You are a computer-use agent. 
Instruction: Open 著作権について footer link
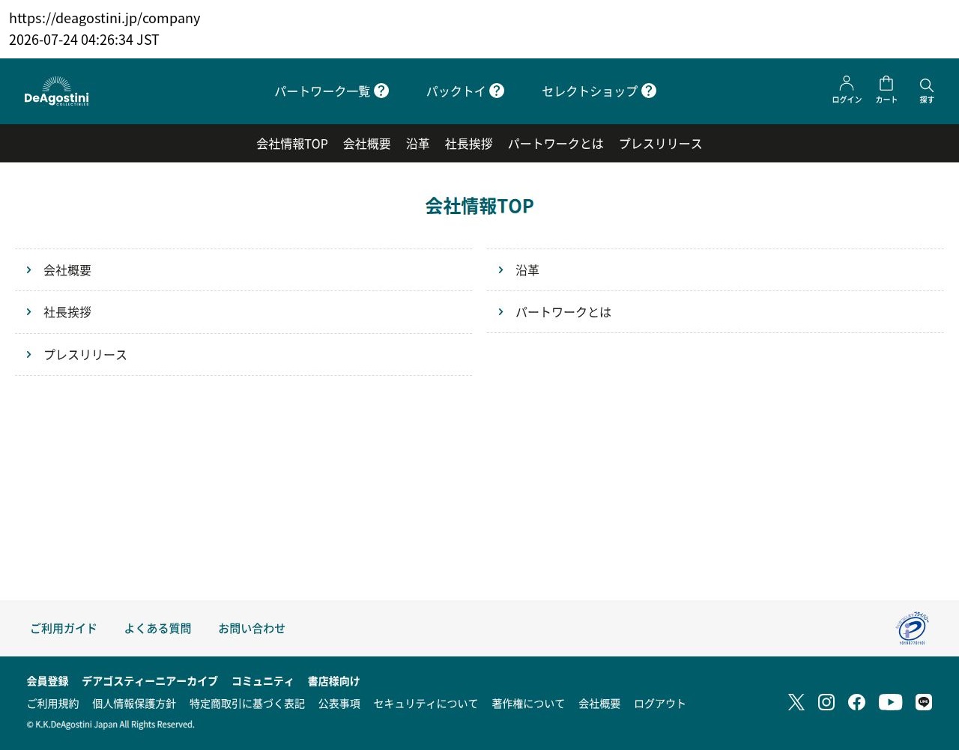pyautogui.click(x=528, y=704)
